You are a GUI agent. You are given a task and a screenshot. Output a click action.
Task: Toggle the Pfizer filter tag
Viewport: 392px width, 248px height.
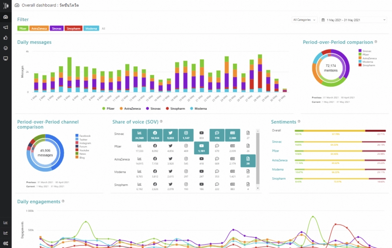click(23, 28)
